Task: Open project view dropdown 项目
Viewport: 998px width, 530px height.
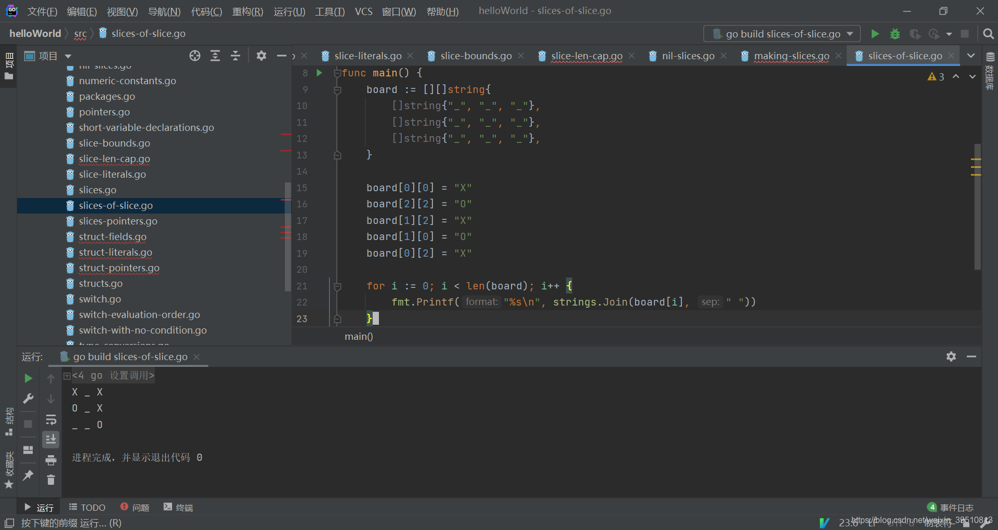Action: coord(48,56)
